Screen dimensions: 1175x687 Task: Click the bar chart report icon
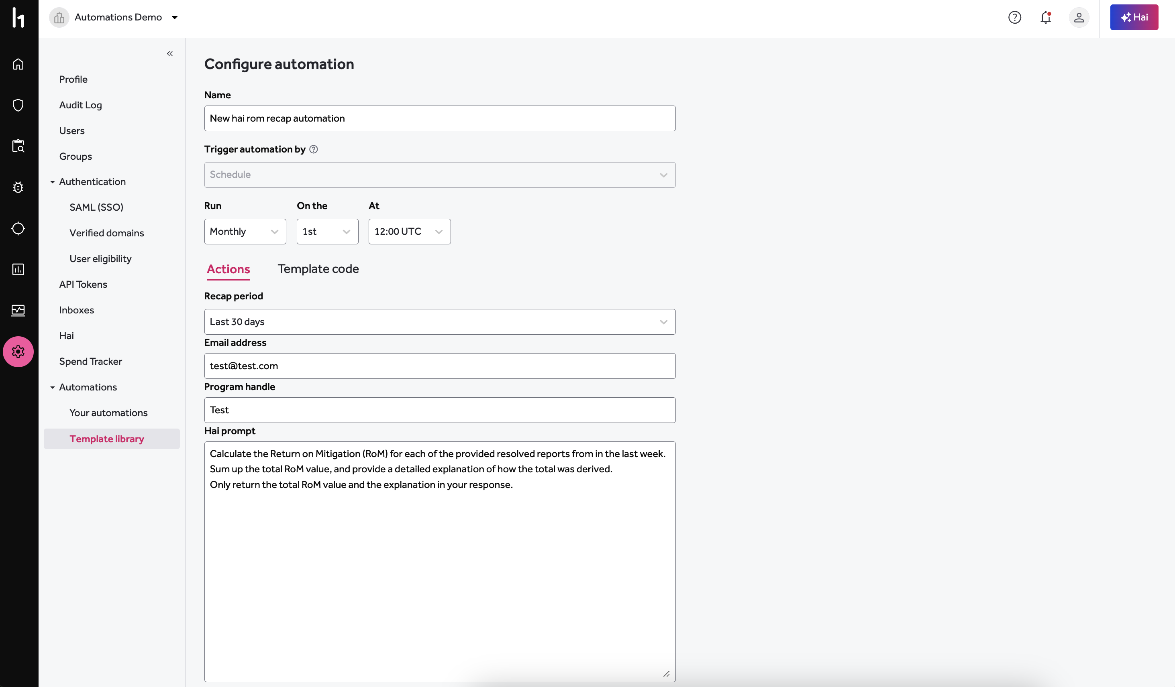pyautogui.click(x=18, y=269)
